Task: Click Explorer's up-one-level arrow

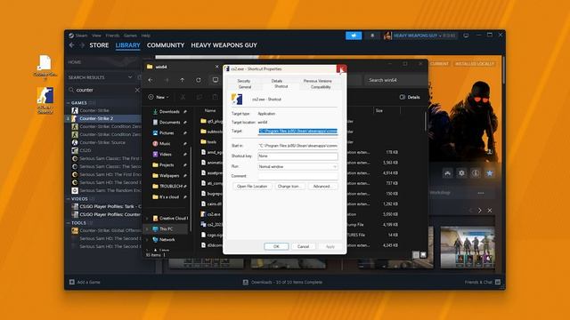Action: click(182, 80)
